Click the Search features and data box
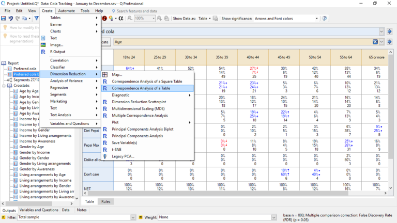Screen dimensions: 397x223 click(138, 10)
